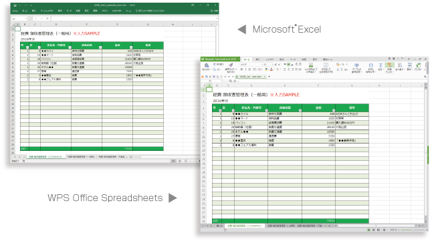Click Select All corner in Excel

(13, 24)
